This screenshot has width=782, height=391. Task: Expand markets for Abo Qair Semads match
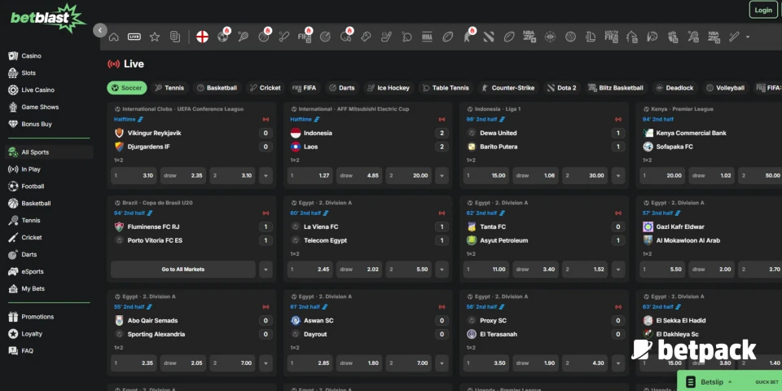point(266,363)
